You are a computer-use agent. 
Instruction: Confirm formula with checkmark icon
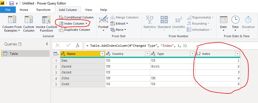(x=68, y=45)
